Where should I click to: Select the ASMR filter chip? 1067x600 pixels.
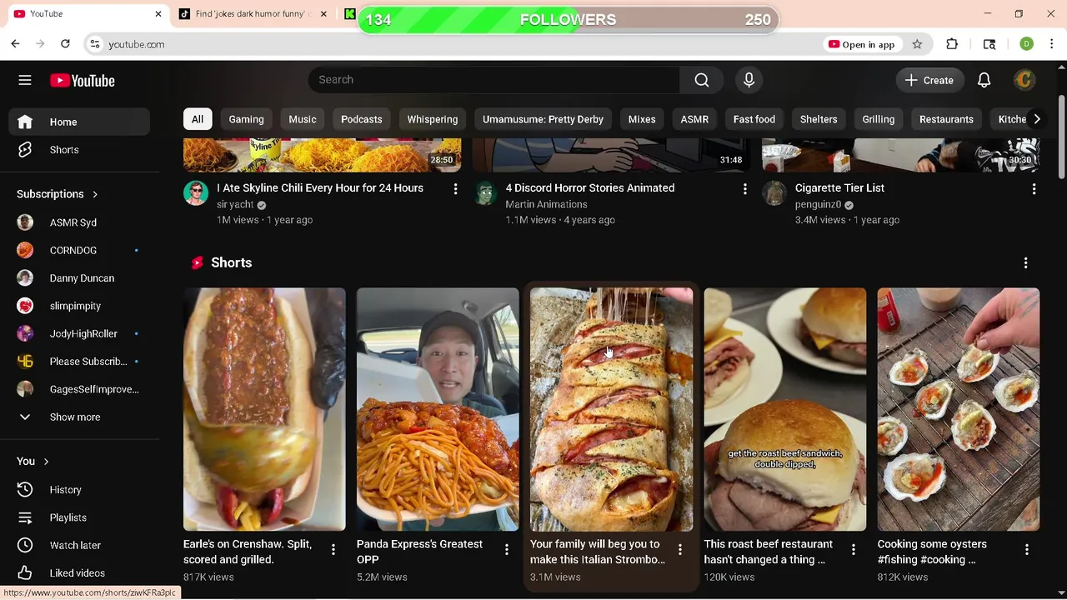[x=694, y=119]
